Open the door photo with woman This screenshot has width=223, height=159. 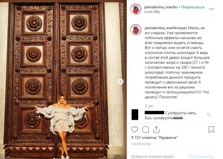click(63, 79)
